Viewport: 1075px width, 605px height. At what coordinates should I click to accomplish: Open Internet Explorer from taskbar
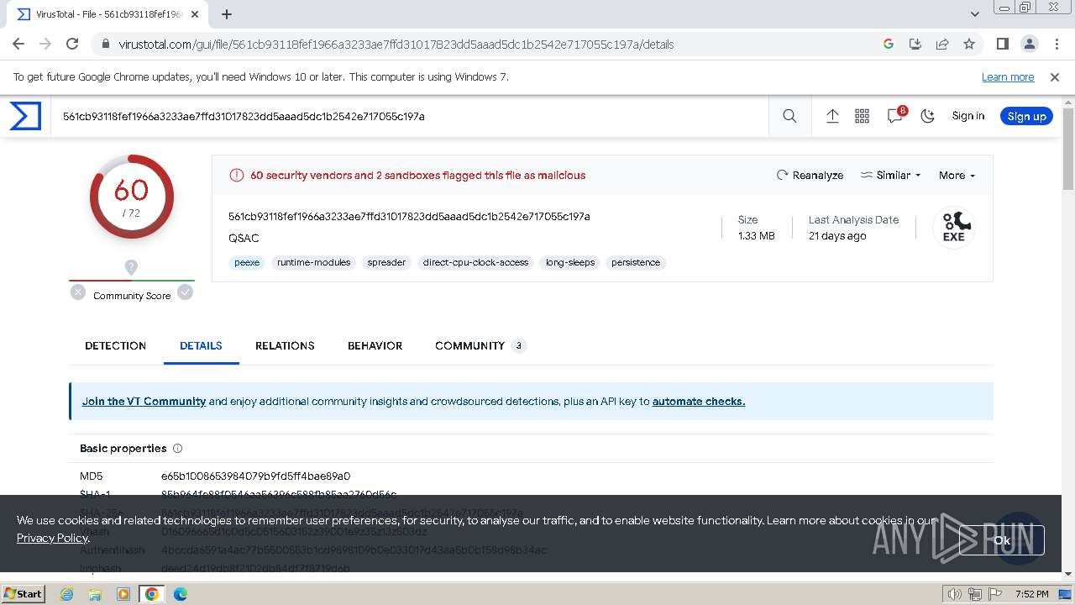click(67, 594)
